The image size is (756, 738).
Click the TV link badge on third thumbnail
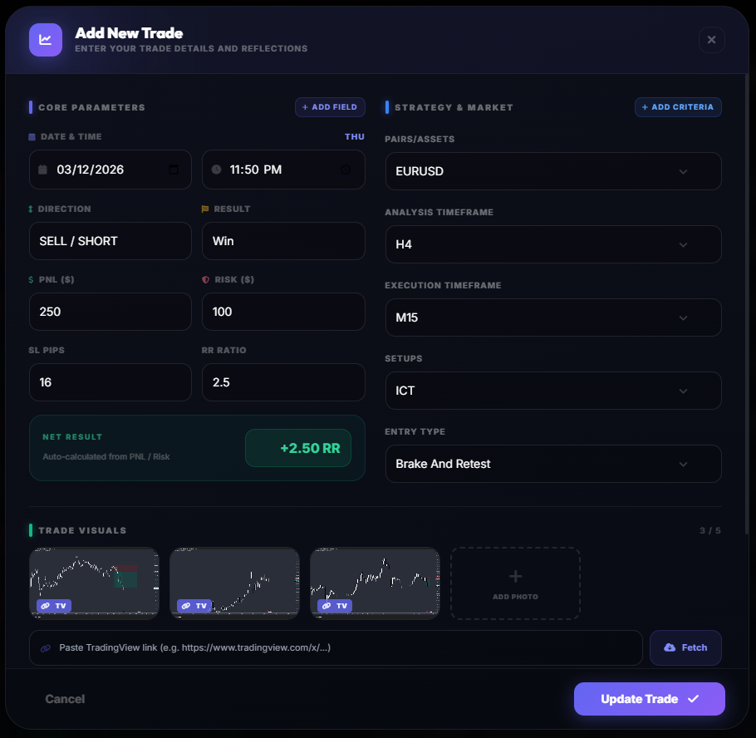[x=335, y=606]
